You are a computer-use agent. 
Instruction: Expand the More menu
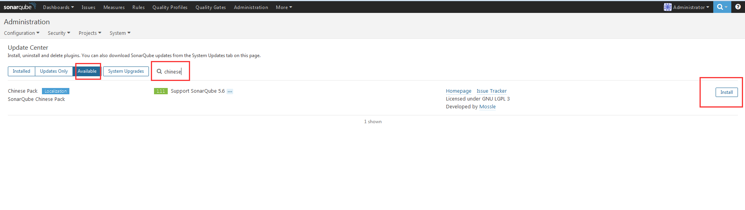[284, 7]
